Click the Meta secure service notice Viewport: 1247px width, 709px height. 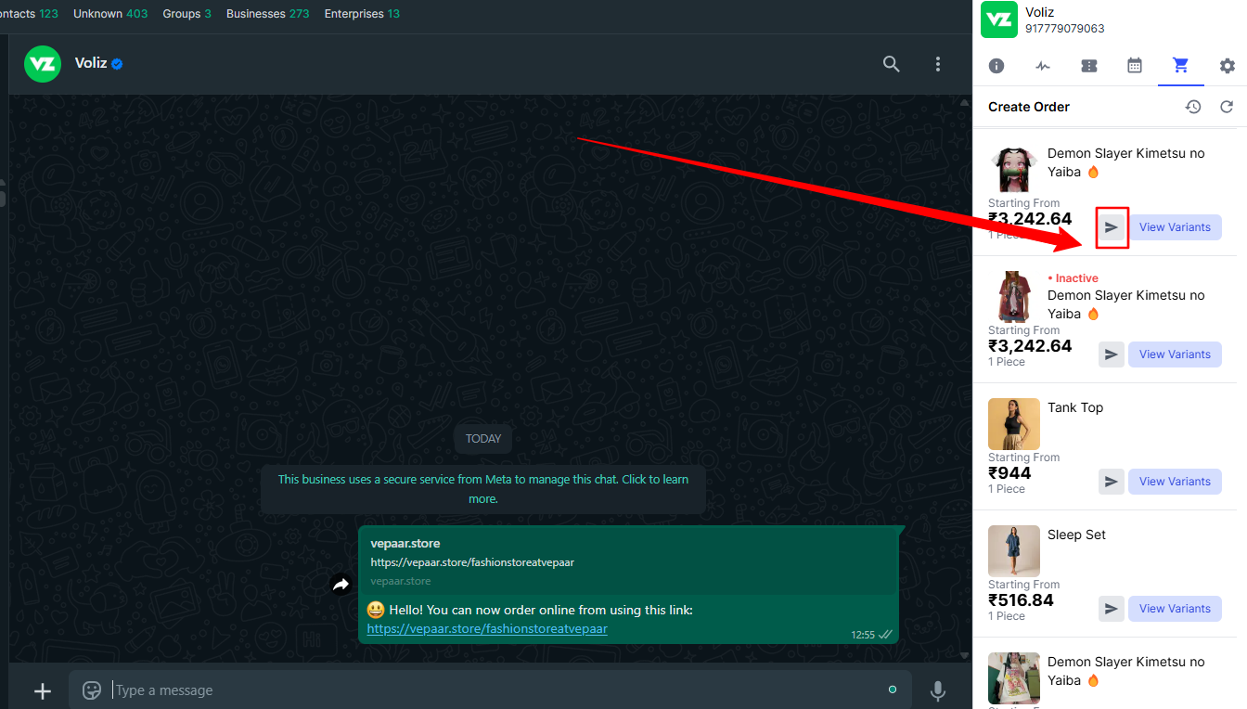483,489
